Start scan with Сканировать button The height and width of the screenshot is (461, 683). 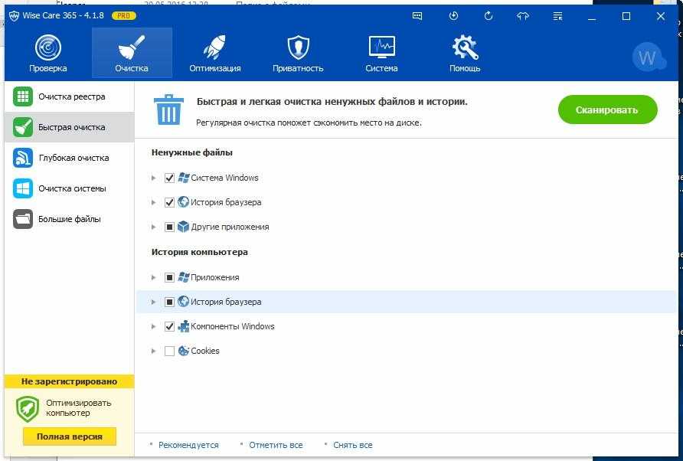click(x=607, y=110)
